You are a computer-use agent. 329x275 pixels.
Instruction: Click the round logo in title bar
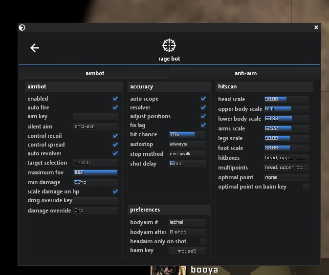[22, 28]
